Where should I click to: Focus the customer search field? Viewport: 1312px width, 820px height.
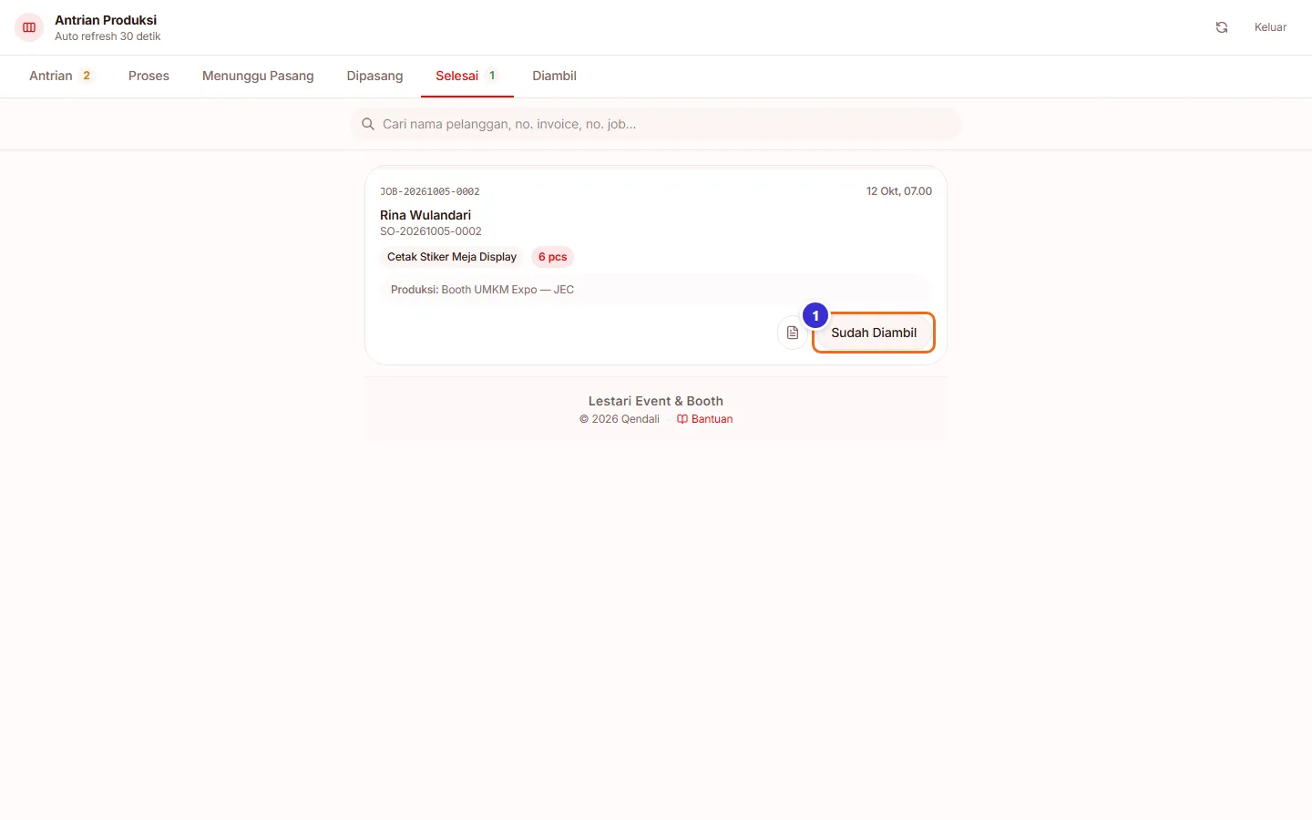point(656,124)
